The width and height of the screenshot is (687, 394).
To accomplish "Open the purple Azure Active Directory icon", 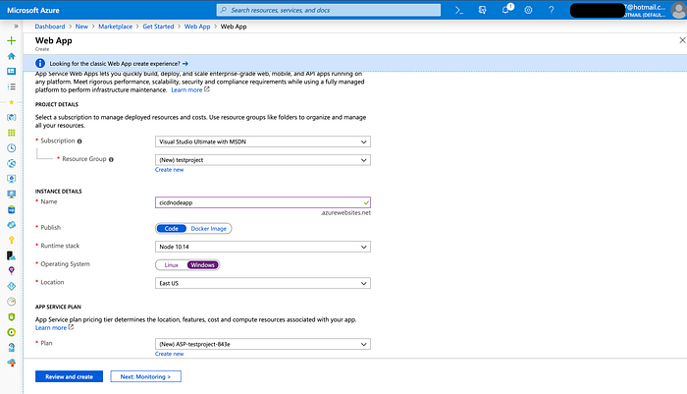I will (12, 271).
